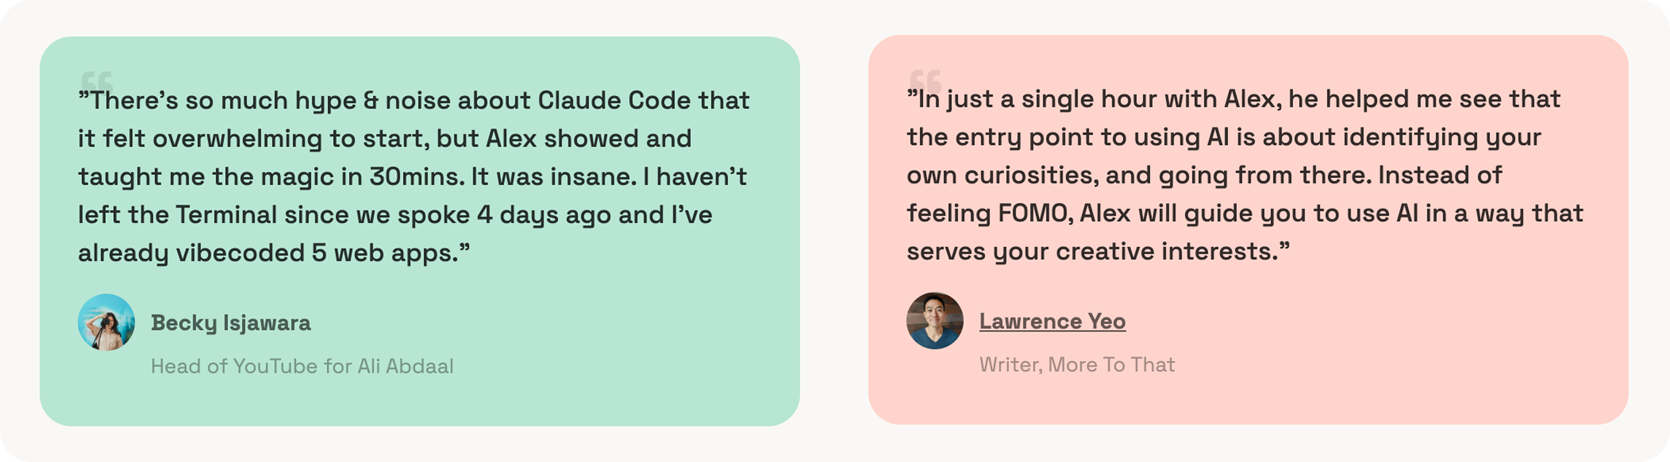Click the quote mark icon in pink card
Viewport: 1670px width, 462px height.
point(925,80)
